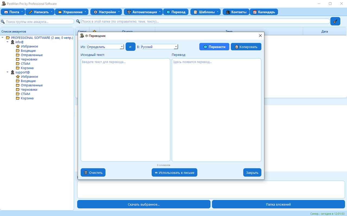Viewport: 347px width, 216px height.
Task: Click the star icon for Избранное under info@
Action: [x=18, y=46]
